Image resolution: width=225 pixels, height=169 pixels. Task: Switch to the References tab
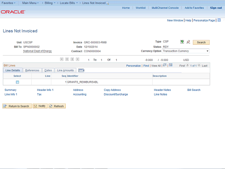[x=32, y=70]
